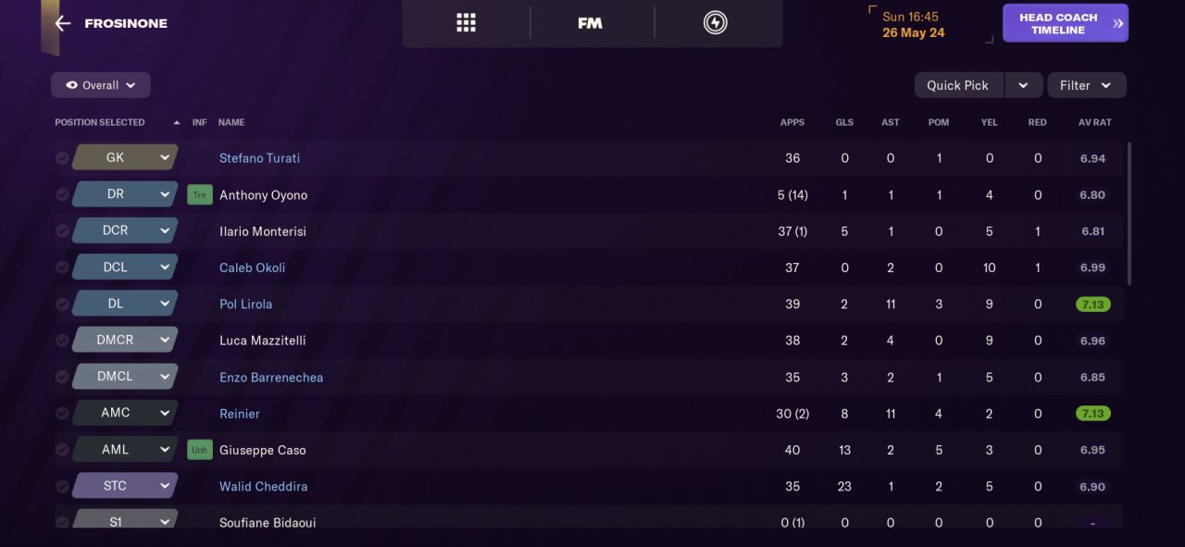Image resolution: width=1185 pixels, height=547 pixels.
Task: Click the sort arrow beside Position Selected
Action: (x=177, y=122)
